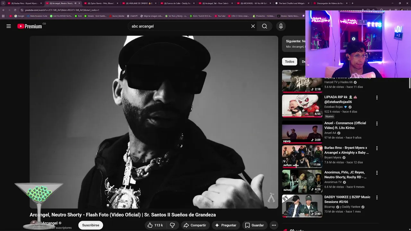Switch to The best ChatBot and Widgets tab

pos(292,3)
